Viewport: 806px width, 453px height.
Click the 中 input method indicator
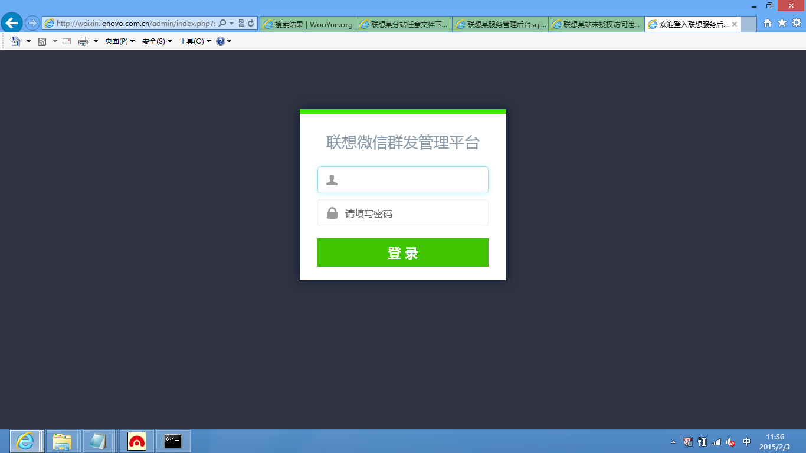coord(747,442)
